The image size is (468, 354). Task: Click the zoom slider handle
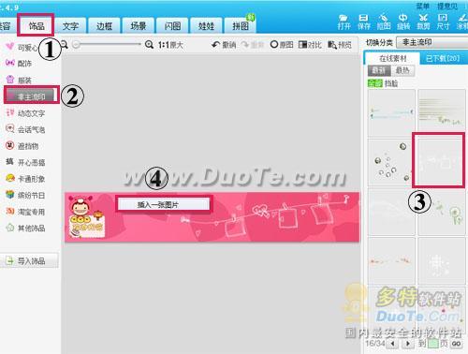(x=76, y=45)
